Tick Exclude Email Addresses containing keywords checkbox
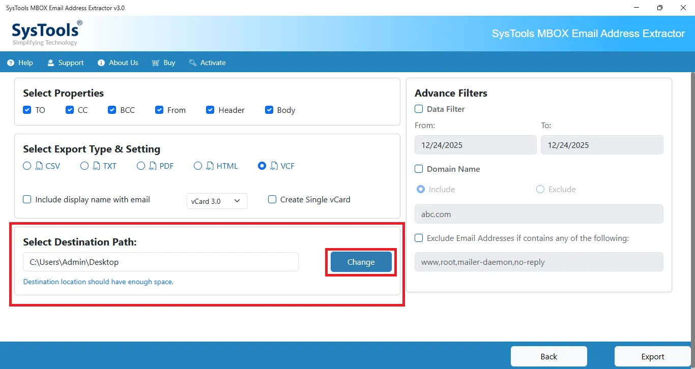The width and height of the screenshot is (695, 369). point(419,238)
